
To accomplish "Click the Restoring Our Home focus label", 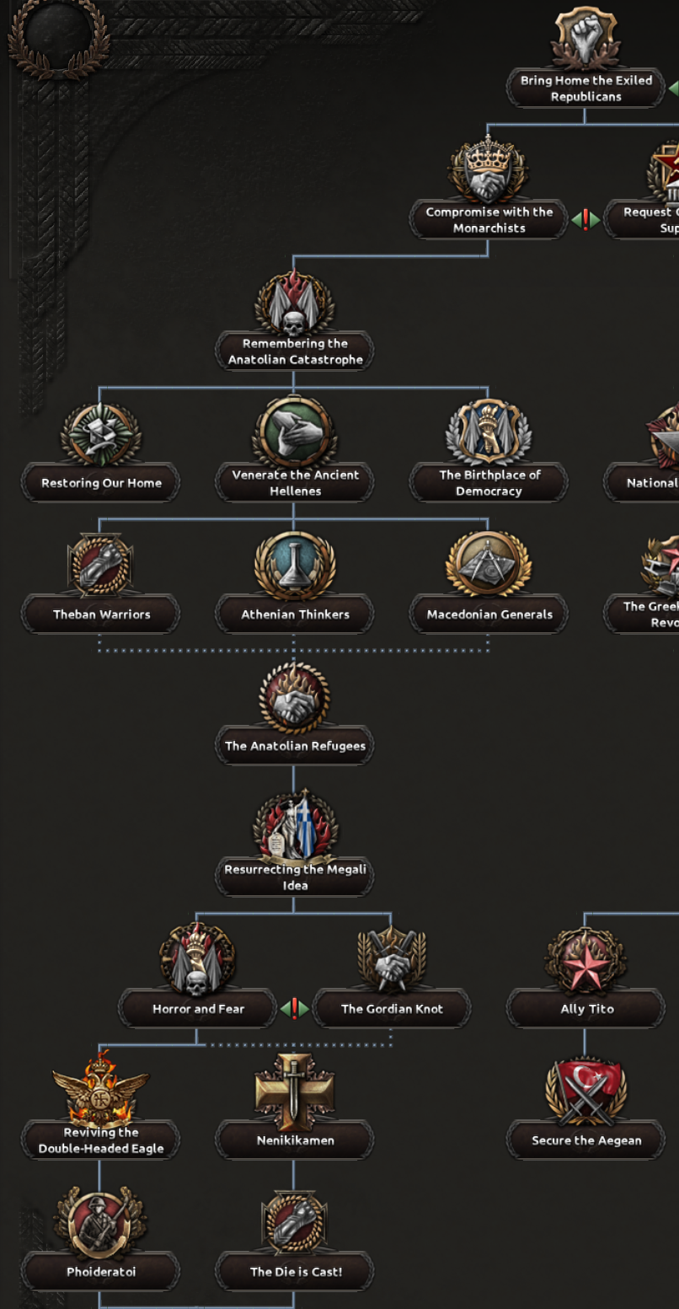I will click(101, 483).
